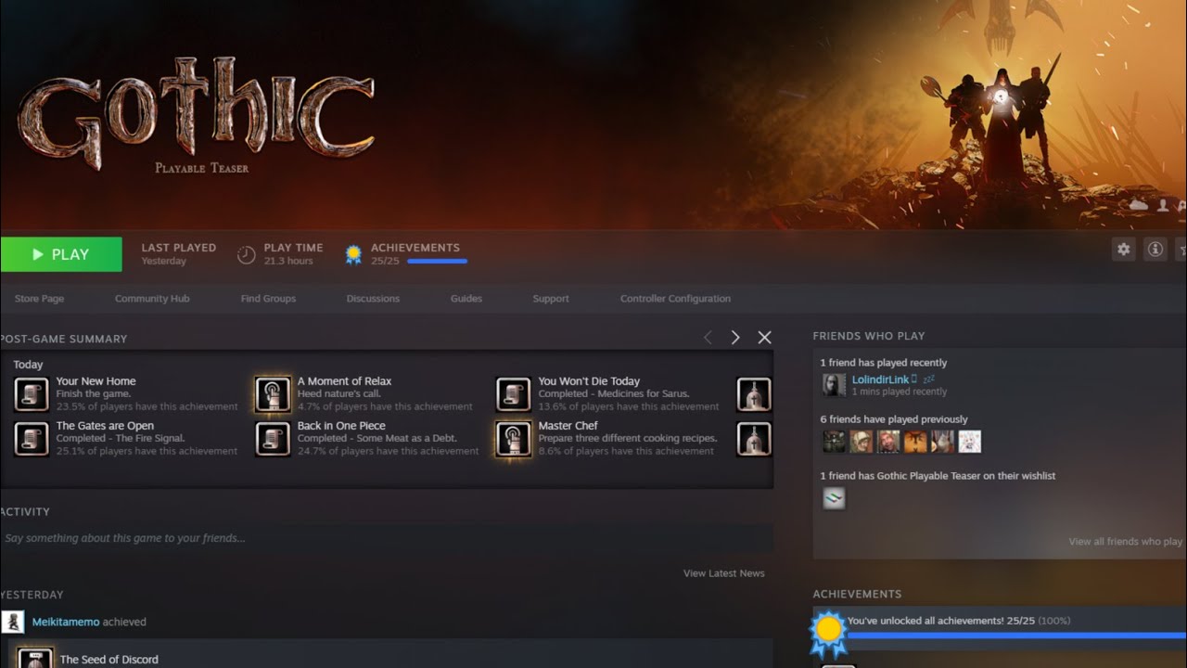Screen dimensions: 1187x668
Task: Open View Latest News link
Action: click(x=724, y=573)
